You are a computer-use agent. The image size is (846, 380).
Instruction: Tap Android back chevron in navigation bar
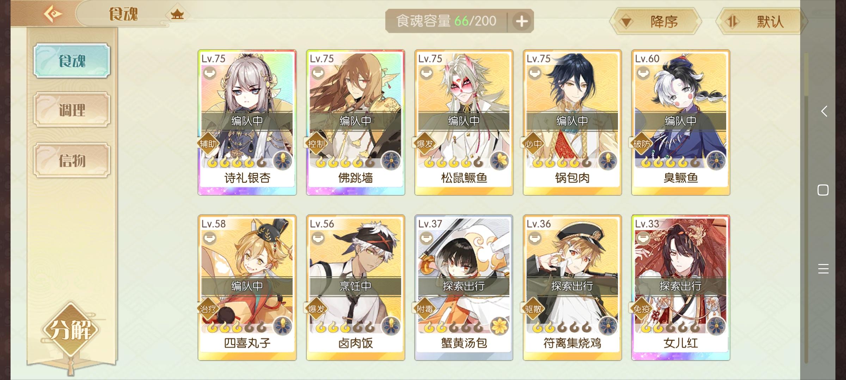(824, 111)
